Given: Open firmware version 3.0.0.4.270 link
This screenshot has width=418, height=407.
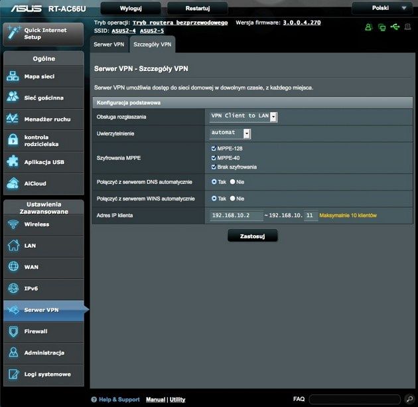Looking at the screenshot, I should [x=302, y=23].
